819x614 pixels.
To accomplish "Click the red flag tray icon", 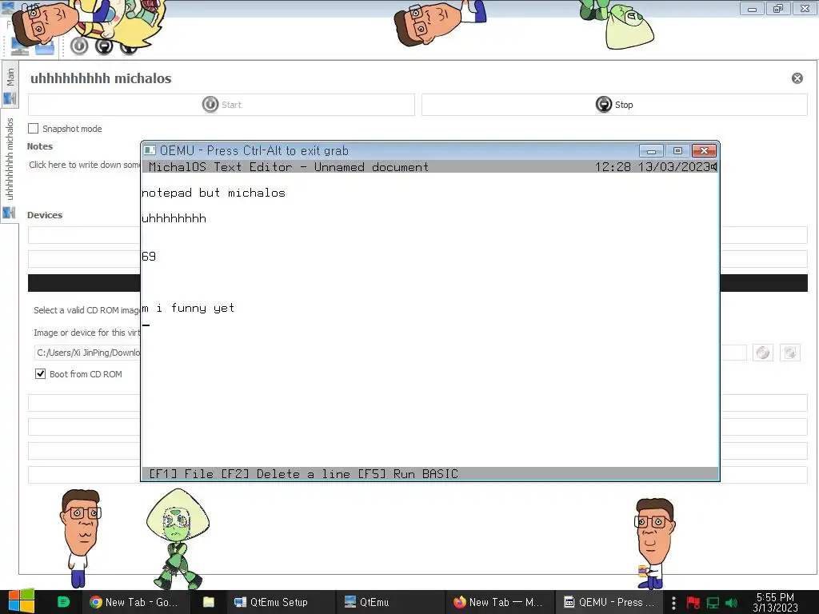I will (x=693, y=603).
